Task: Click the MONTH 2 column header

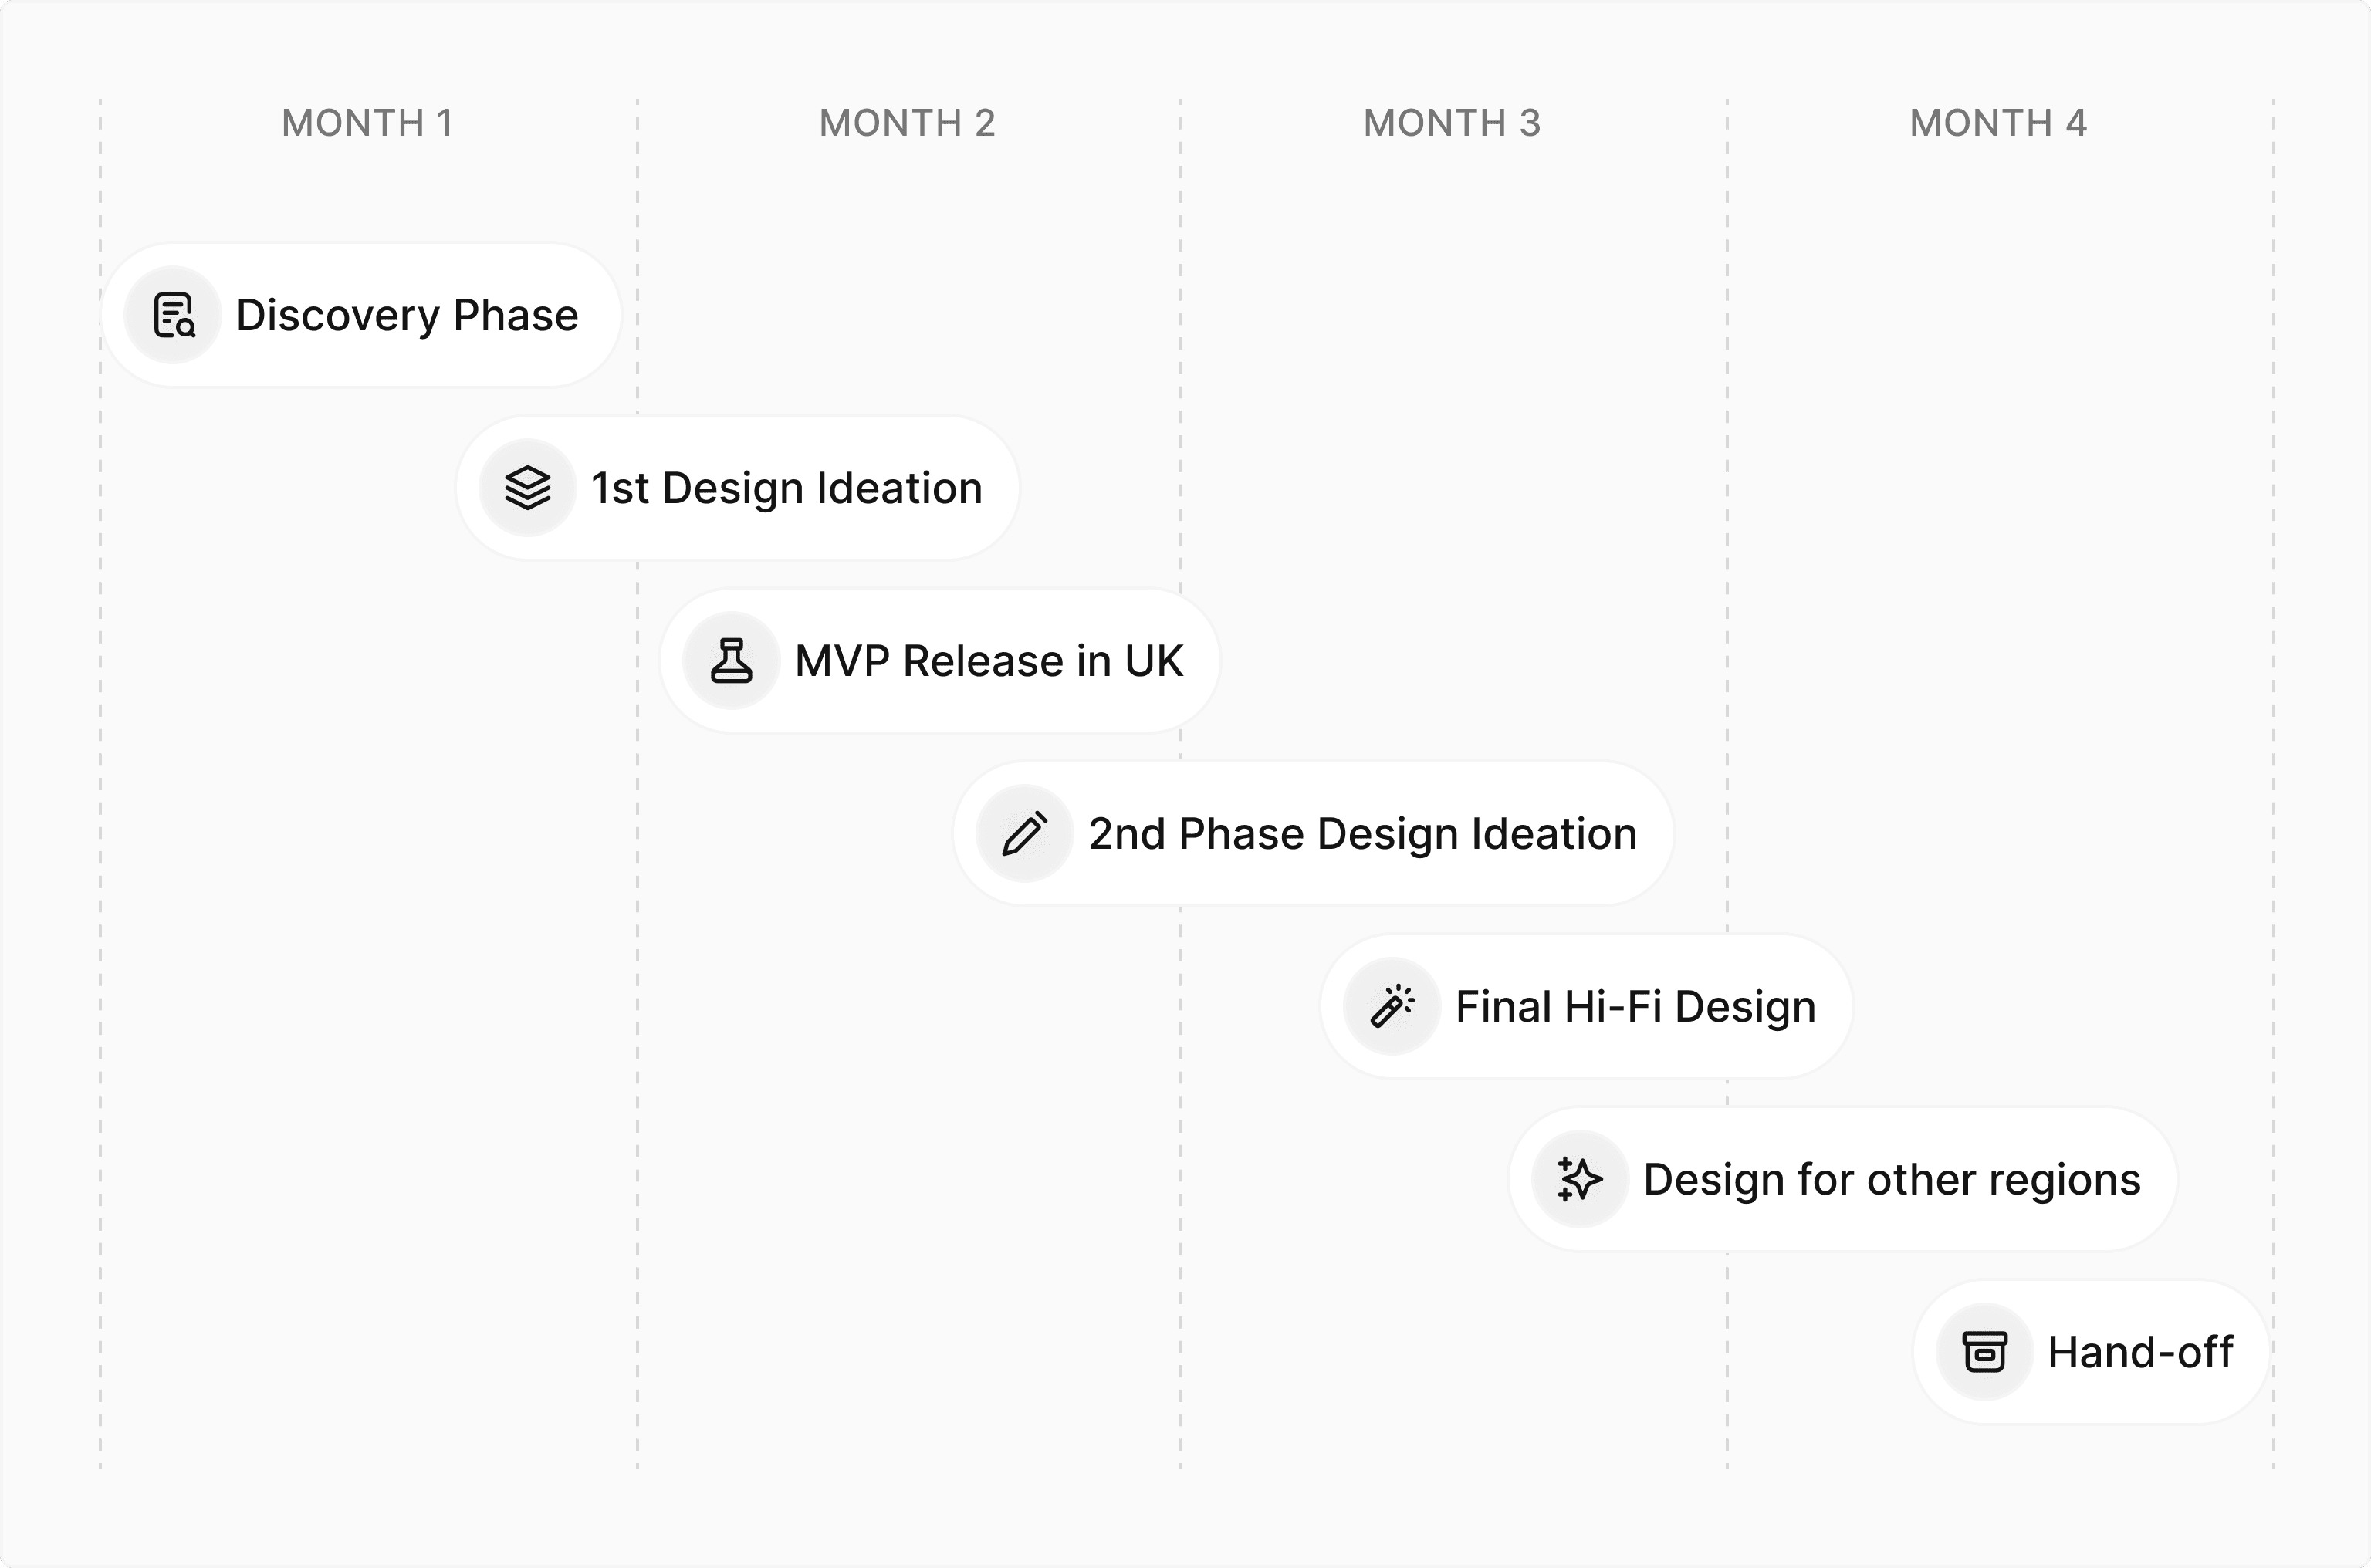Action: click(x=908, y=123)
